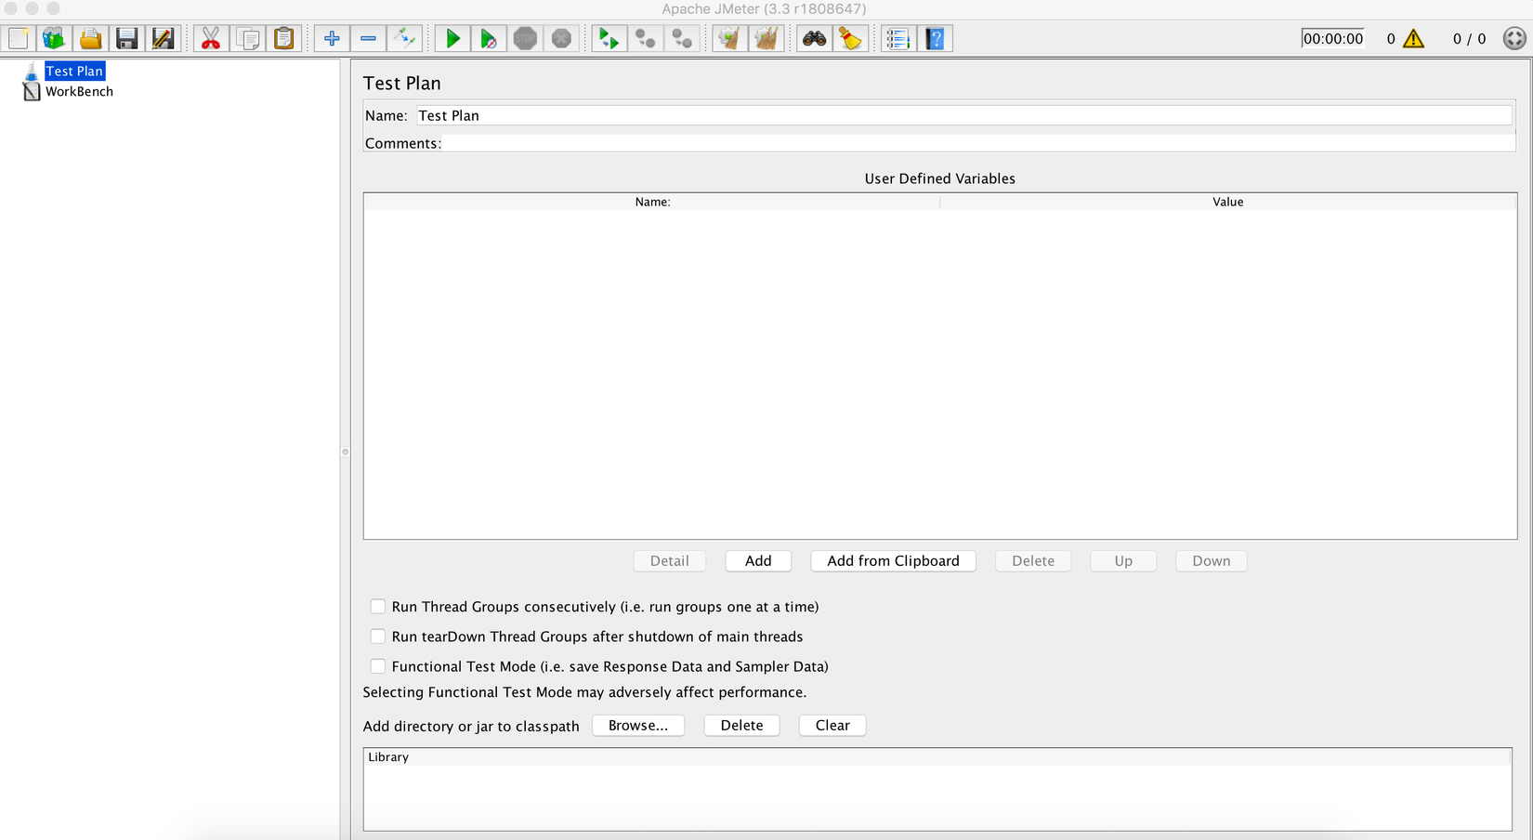
Task: Click the Stop sign icon
Action: tap(525, 38)
